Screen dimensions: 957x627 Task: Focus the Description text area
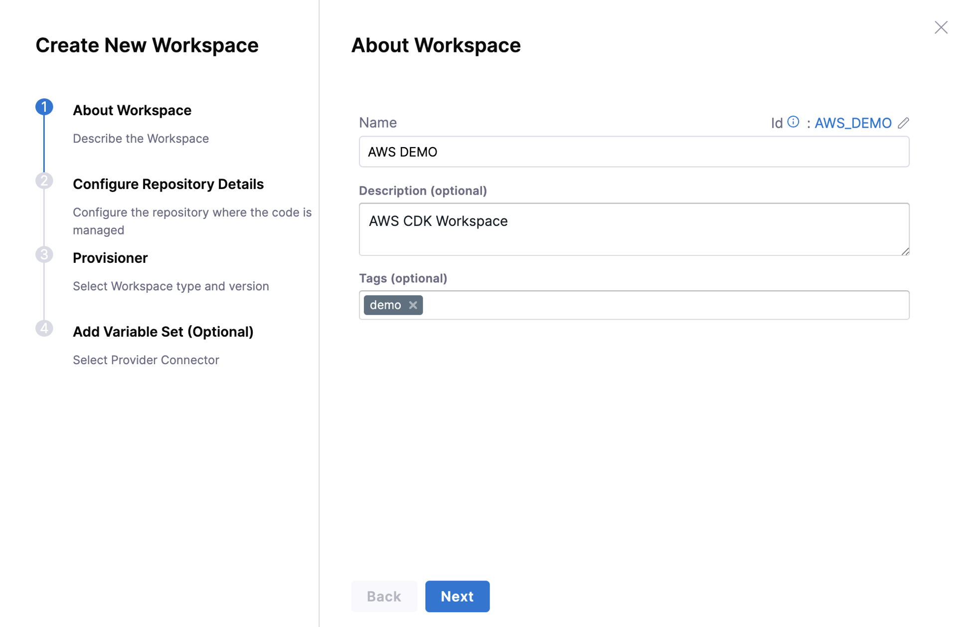(634, 229)
